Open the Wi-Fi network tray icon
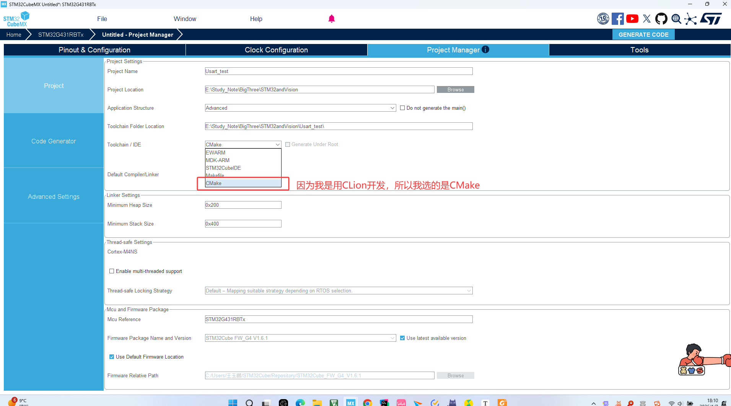Screen dimensions: 731x406 click(x=671, y=403)
